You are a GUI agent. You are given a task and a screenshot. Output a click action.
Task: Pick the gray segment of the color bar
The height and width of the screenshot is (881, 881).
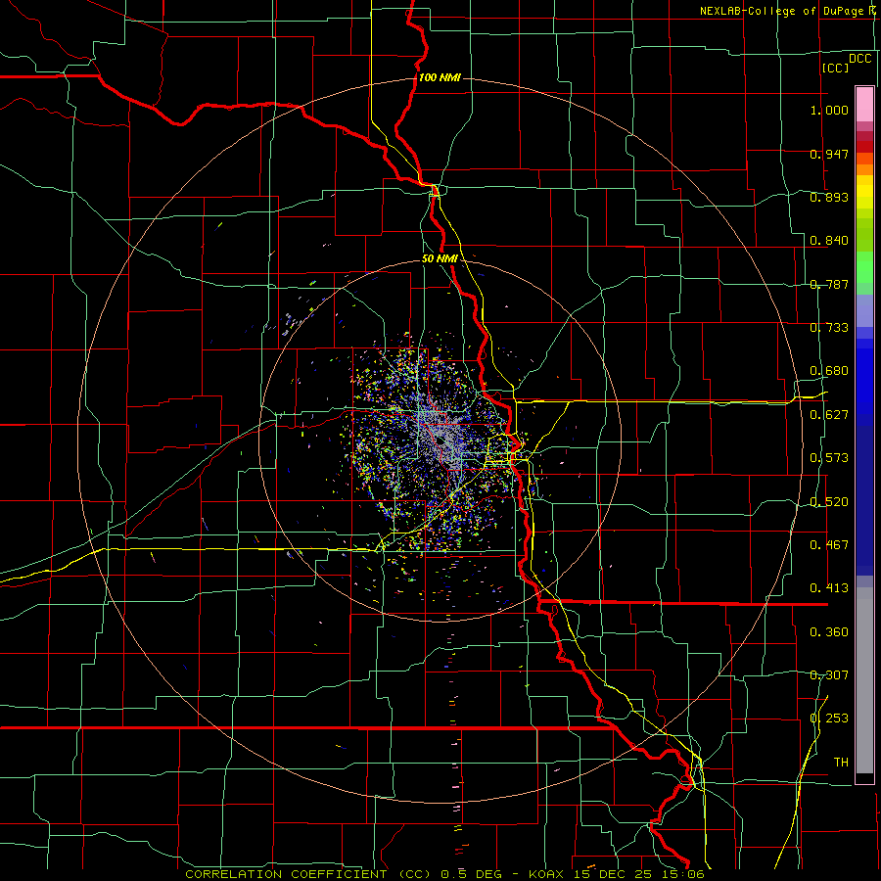pos(864,680)
